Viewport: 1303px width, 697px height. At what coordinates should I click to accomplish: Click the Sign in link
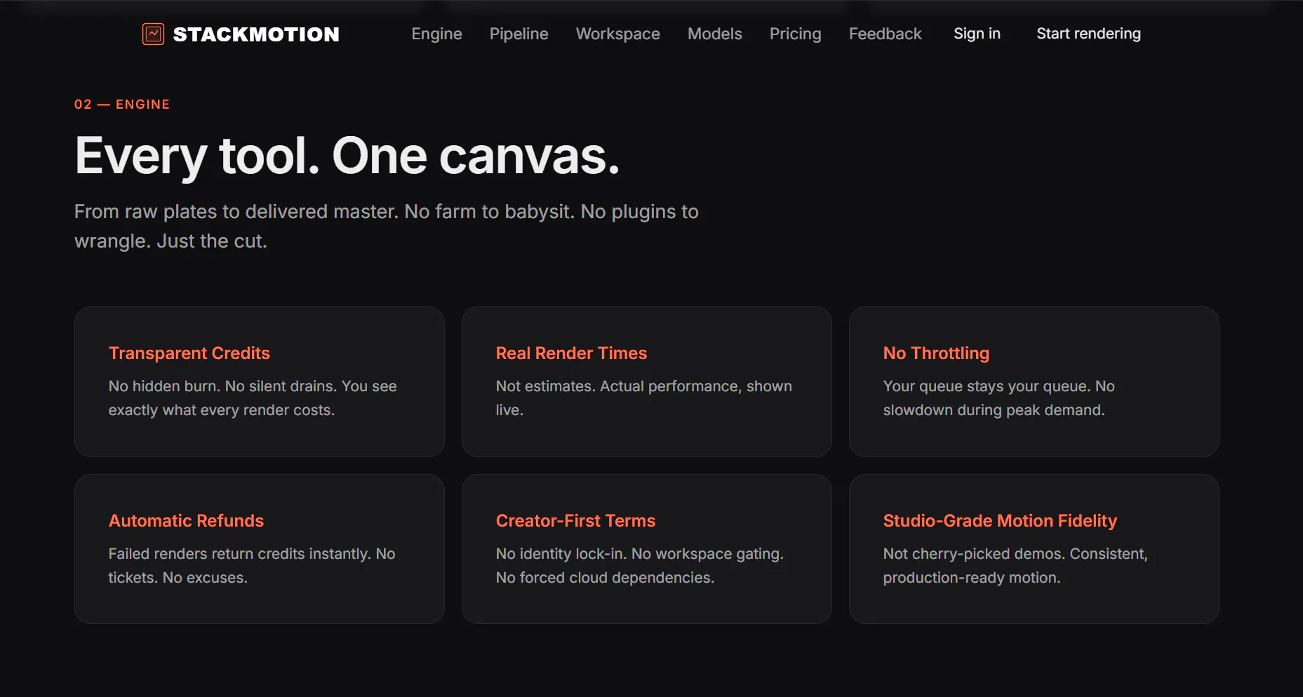click(x=977, y=34)
